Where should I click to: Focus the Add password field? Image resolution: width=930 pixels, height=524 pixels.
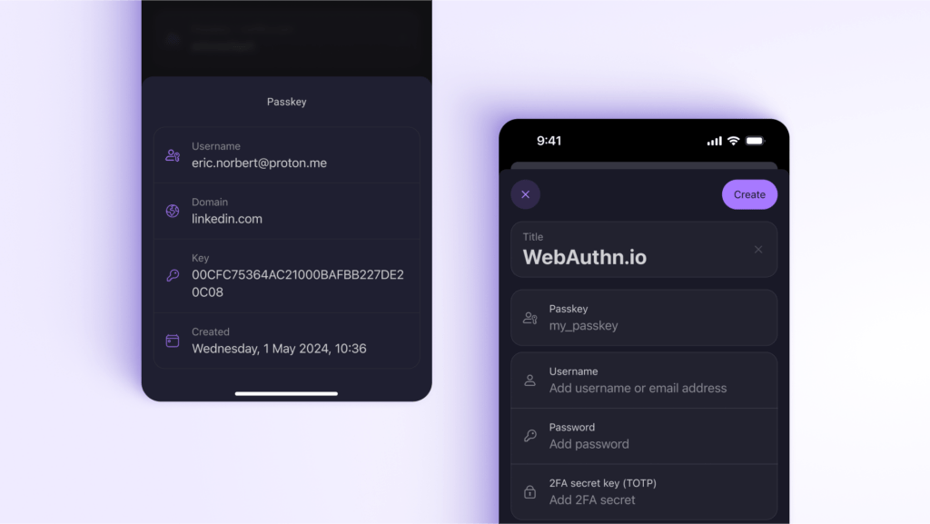tap(589, 444)
